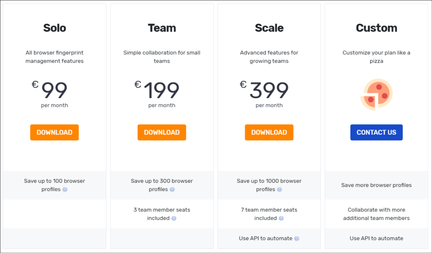Click the €399 per month price
The width and height of the screenshot is (432, 253).
[264, 94]
